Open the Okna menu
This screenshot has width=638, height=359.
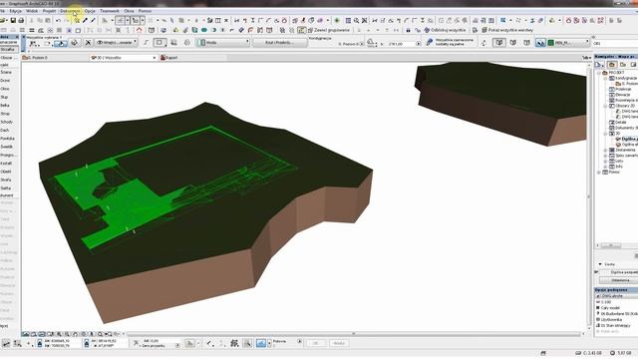tap(129, 11)
